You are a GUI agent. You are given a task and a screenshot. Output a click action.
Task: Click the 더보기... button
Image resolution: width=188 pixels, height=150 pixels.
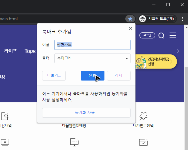pos(54,76)
